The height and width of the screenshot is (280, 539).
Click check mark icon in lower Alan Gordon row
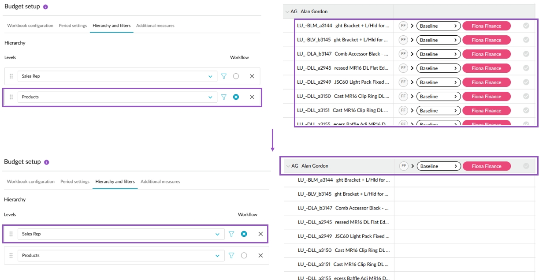point(526,166)
